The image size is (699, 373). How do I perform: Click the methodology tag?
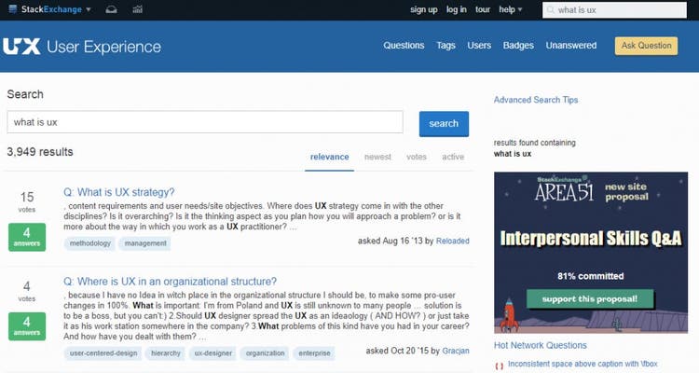[x=90, y=243]
